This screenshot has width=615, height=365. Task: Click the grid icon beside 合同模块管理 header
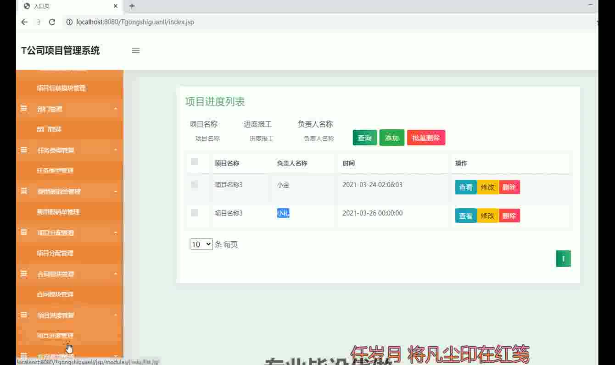(x=24, y=273)
